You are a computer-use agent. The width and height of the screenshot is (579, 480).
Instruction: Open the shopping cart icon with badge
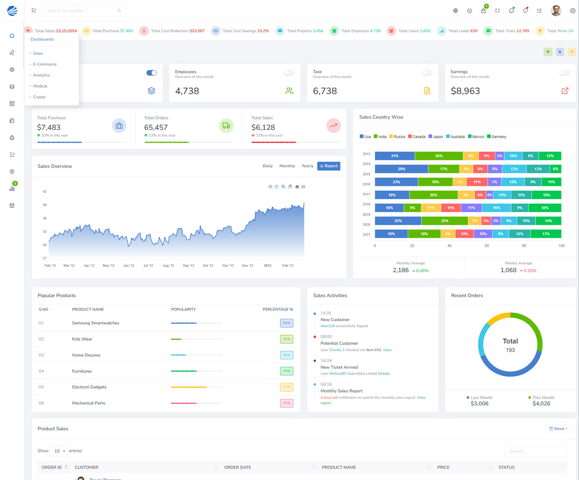tap(483, 11)
